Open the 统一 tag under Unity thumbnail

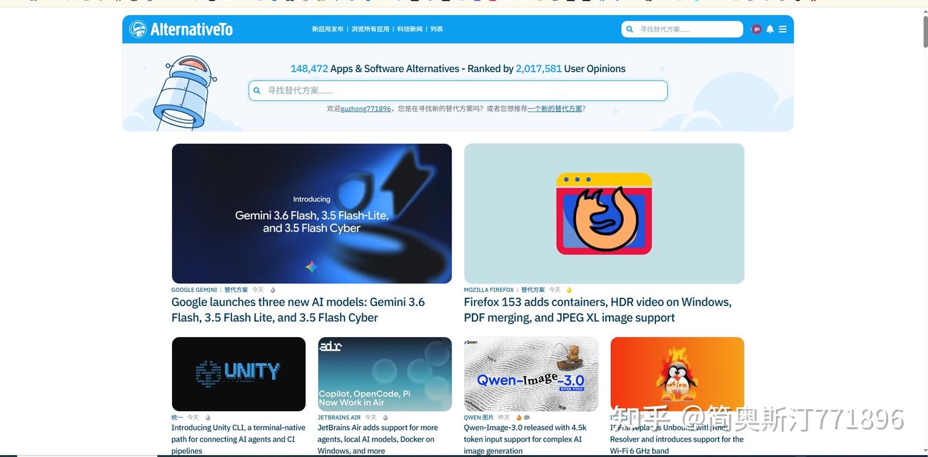click(177, 418)
